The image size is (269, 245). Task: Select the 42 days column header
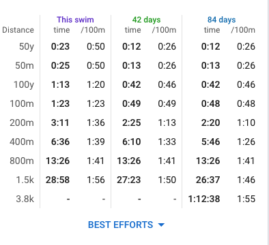tap(146, 20)
